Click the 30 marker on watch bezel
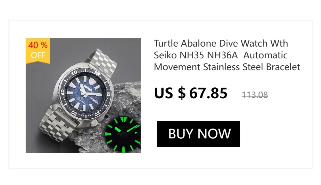321x185 pixels. 74,113
